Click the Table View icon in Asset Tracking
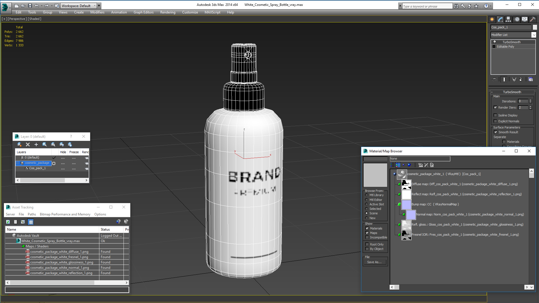Viewport: 539px width, 303px height. pos(31,222)
